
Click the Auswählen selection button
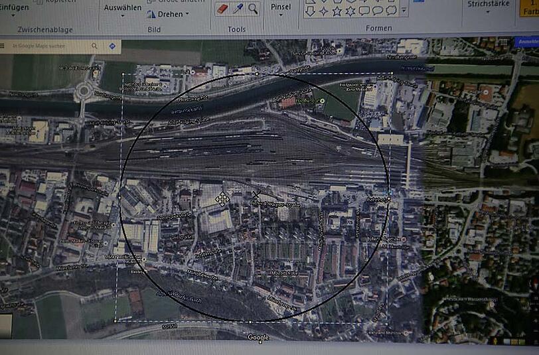pos(122,7)
